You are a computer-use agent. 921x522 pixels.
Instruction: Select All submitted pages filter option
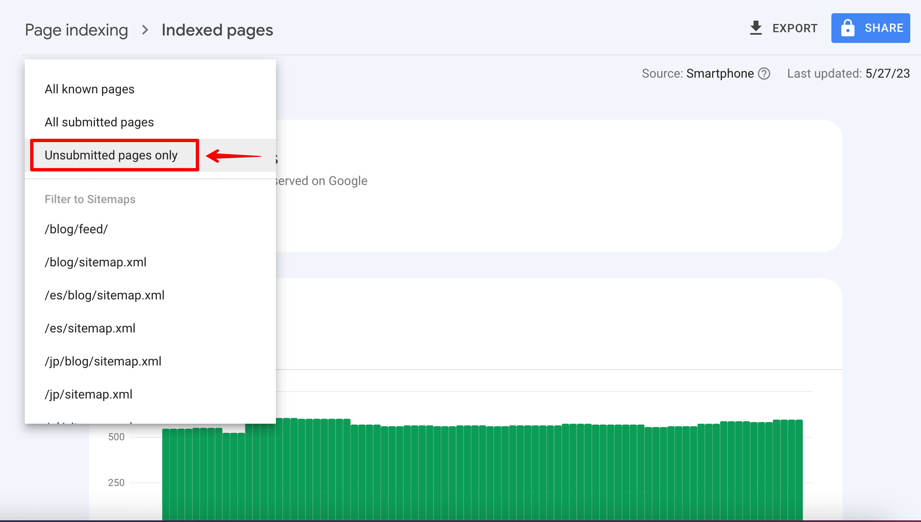tap(99, 122)
